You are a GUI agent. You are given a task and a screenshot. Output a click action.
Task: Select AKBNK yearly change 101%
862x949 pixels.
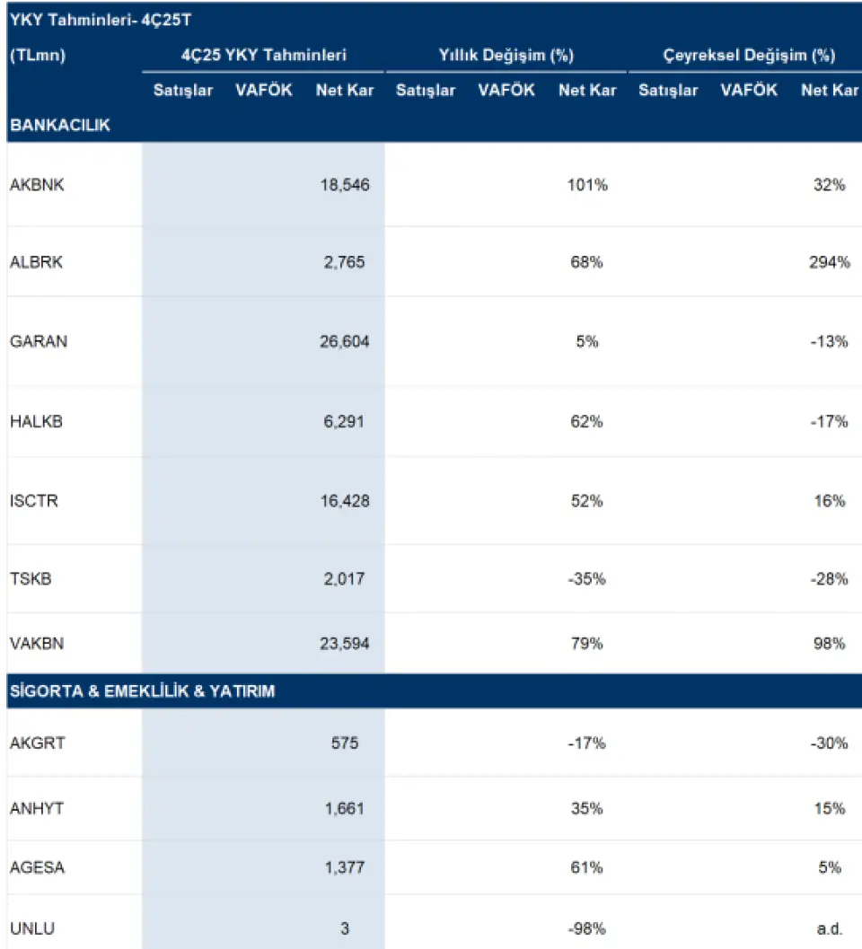tap(587, 186)
